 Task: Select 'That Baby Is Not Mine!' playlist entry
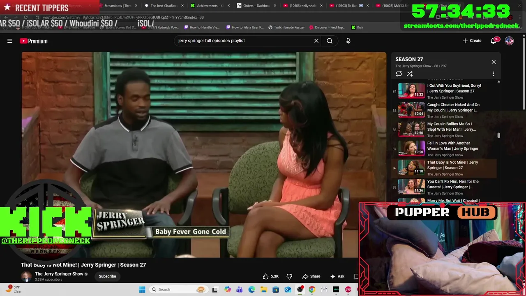[x=446, y=168]
